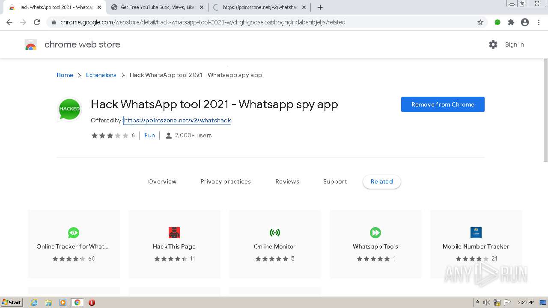Open the Whatsapp Tools card title
The width and height of the screenshot is (548, 308).
pos(375,246)
